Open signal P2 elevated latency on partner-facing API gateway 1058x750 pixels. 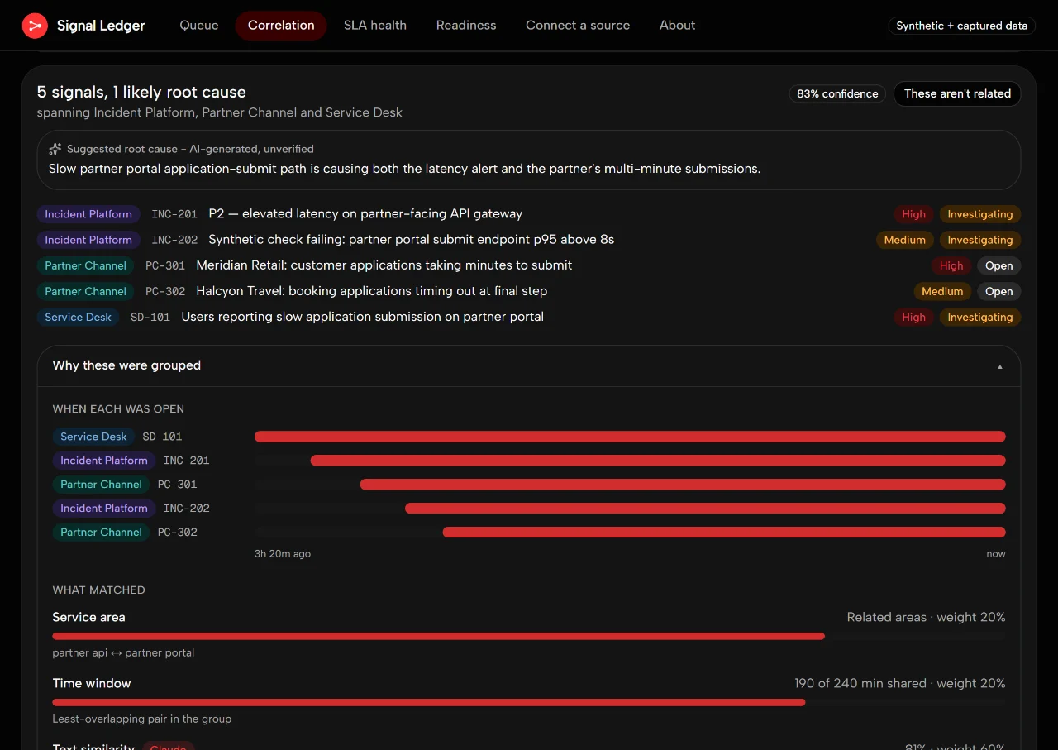[365, 214]
